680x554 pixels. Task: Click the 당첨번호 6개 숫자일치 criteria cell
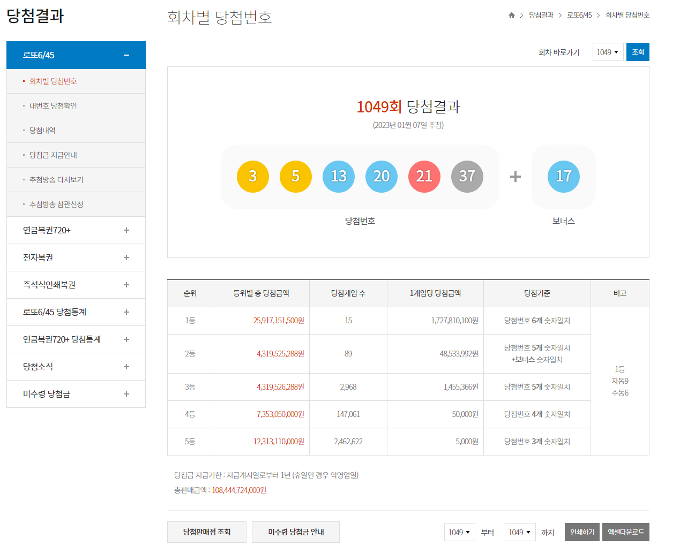click(x=537, y=321)
